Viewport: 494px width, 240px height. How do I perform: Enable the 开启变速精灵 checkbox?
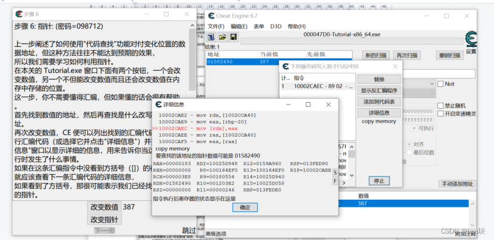point(440,113)
